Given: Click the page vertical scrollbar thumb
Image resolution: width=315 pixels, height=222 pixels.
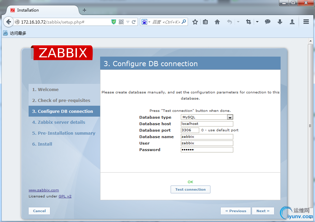Looking at the screenshot, I should [310, 126].
